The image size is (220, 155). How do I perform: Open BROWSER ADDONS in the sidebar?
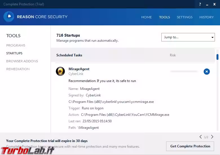[x=22, y=61]
